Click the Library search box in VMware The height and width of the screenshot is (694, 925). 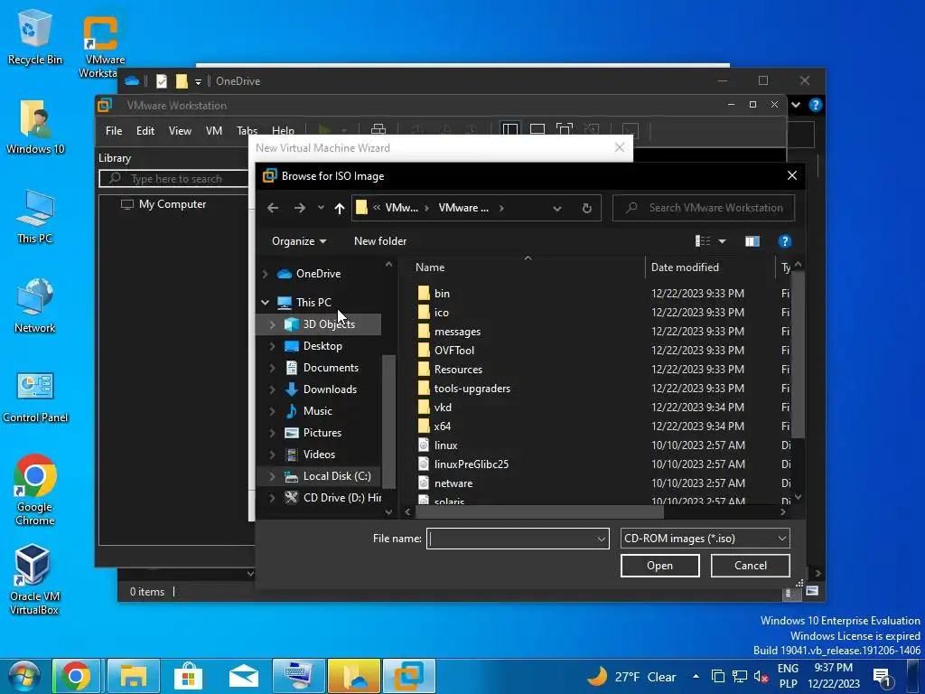pyautogui.click(x=174, y=178)
